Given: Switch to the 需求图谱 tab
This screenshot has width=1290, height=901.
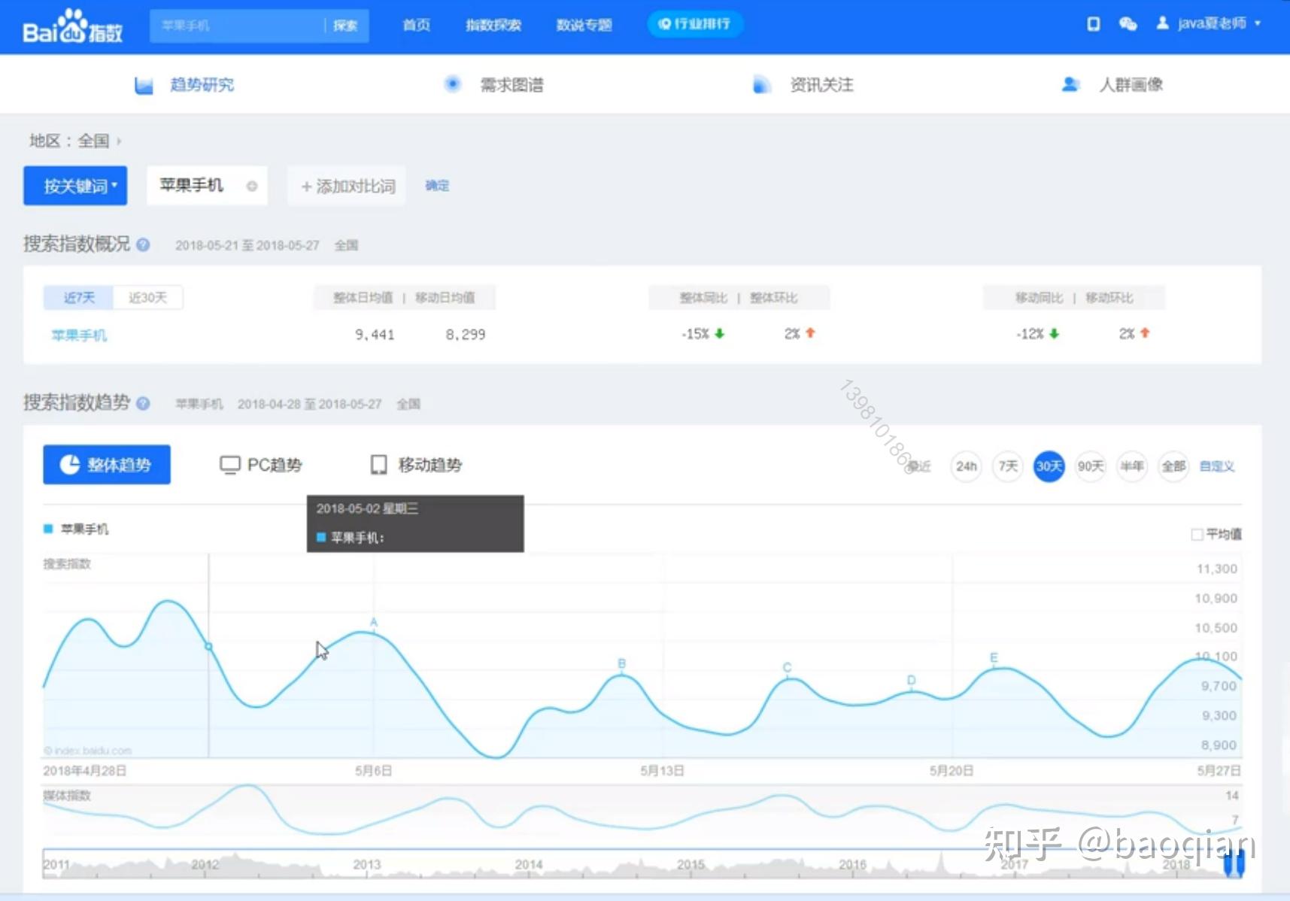Looking at the screenshot, I should 493,85.
